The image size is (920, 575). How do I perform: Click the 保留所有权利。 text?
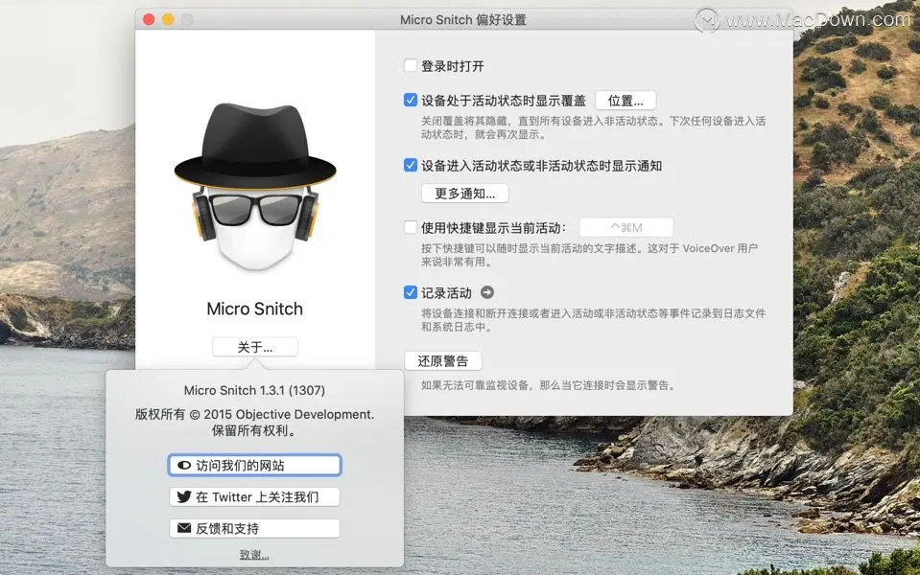click(254, 431)
